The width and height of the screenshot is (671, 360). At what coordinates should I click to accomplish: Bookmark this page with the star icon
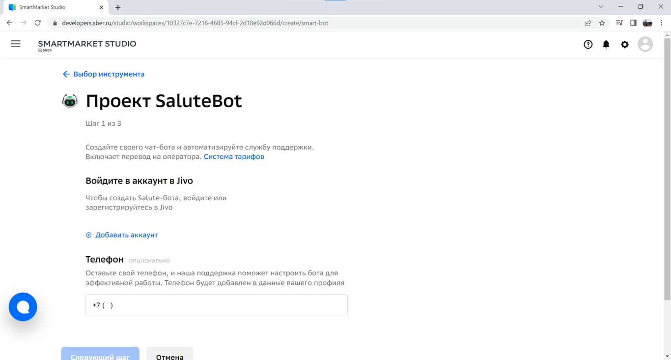602,23
